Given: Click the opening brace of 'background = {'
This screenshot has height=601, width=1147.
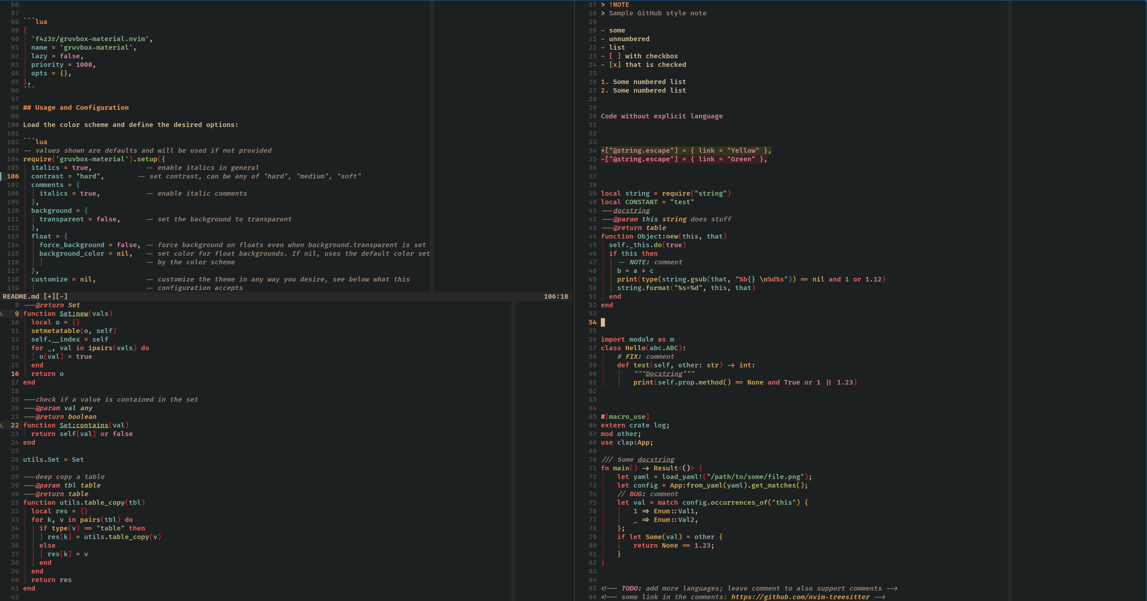Looking at the screenshot, I should [x=86, y=211].
